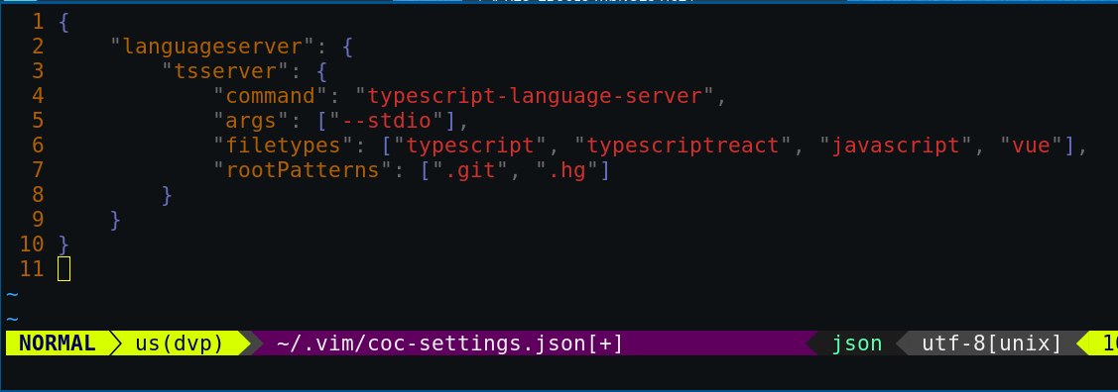Click the NORMAL mode indicator in statusline
The height and width of the screenshot is (392, 1118).
[x=58, y=343]
